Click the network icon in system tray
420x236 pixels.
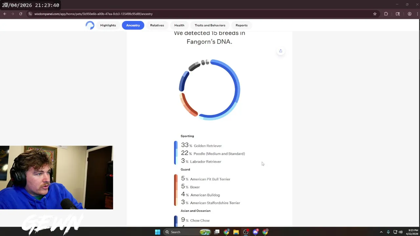pos(395,232)
